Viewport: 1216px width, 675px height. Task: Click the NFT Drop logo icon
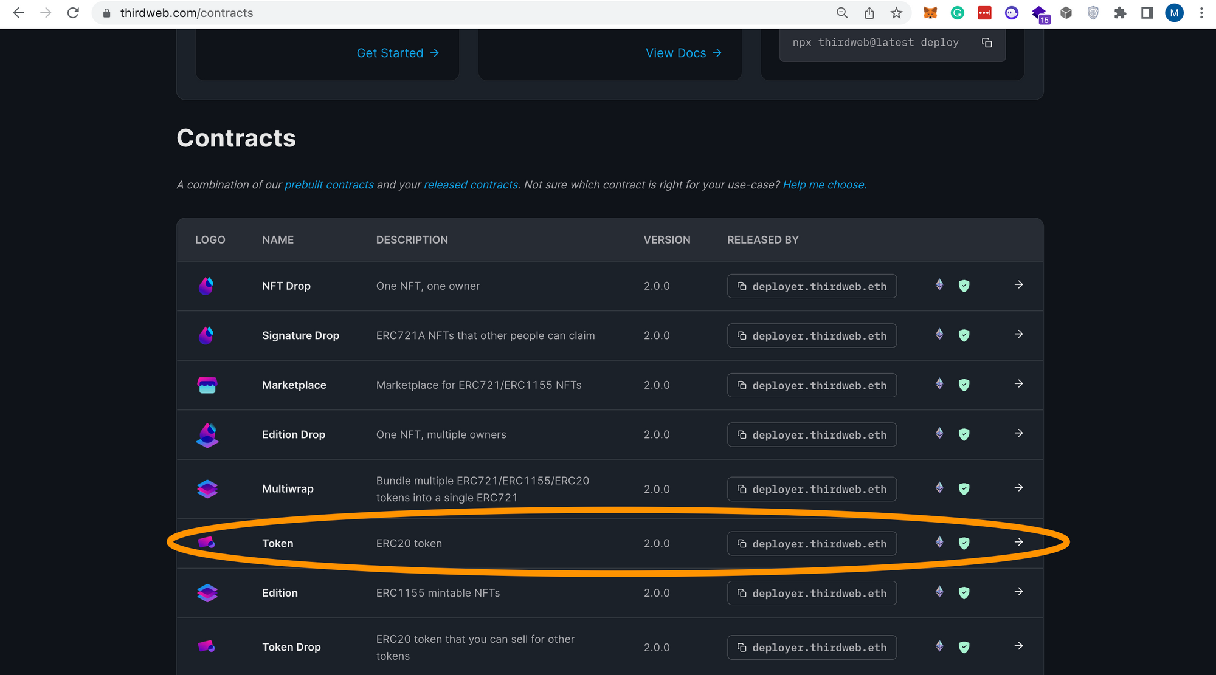[207, 286]
